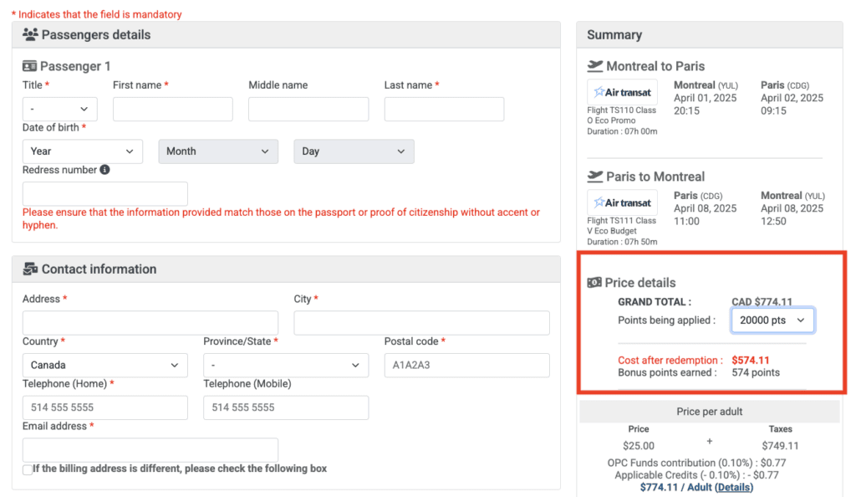Expand the birth Year dropdown

click(82, 151)
